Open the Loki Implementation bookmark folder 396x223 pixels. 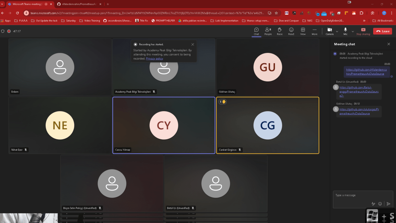(225, 20)
